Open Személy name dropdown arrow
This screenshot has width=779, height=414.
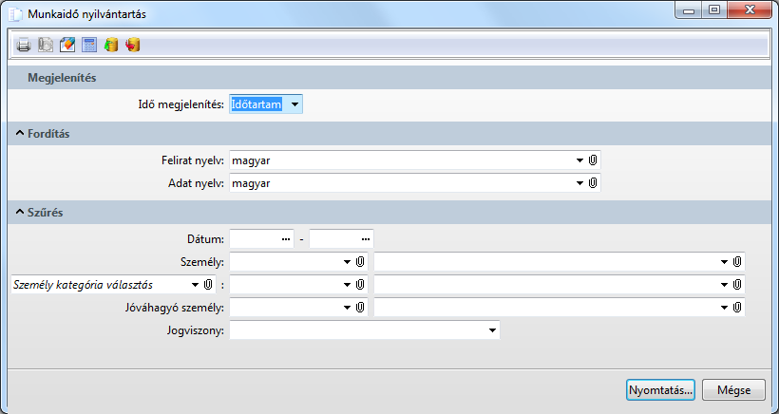(x=724, y=262)
